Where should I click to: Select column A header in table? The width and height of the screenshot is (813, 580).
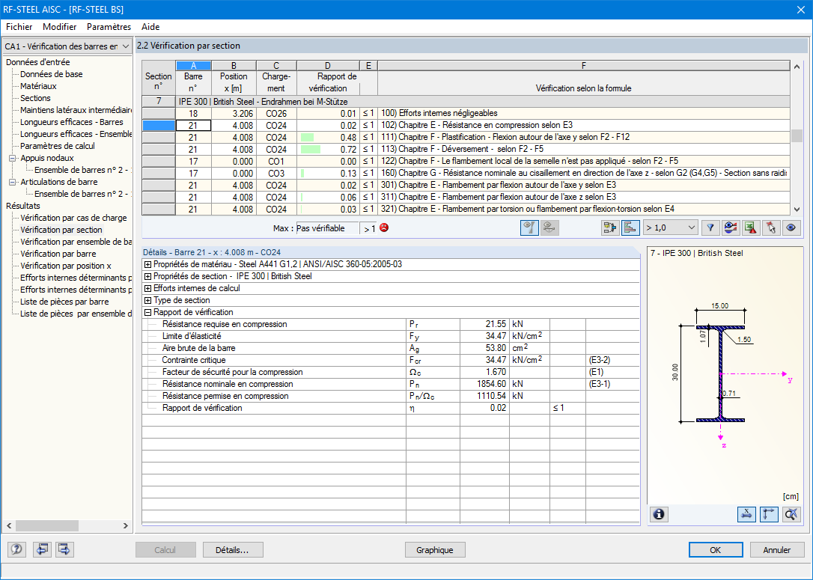pos(193,65)
